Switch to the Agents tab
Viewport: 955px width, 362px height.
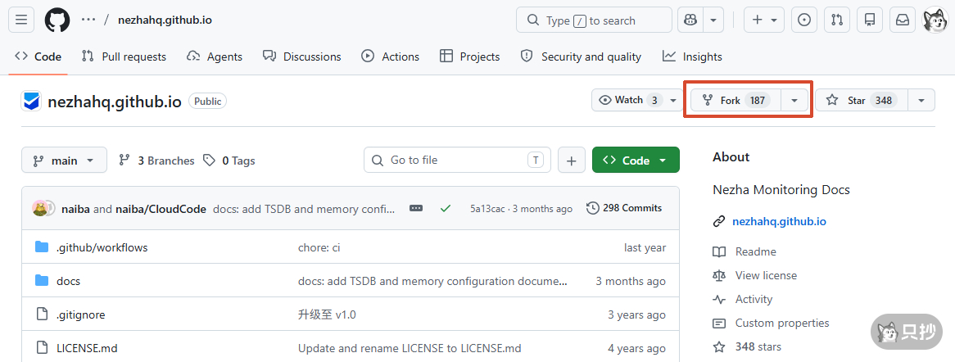215,57
